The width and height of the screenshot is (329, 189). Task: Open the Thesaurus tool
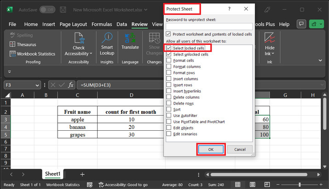pos(23,44)
